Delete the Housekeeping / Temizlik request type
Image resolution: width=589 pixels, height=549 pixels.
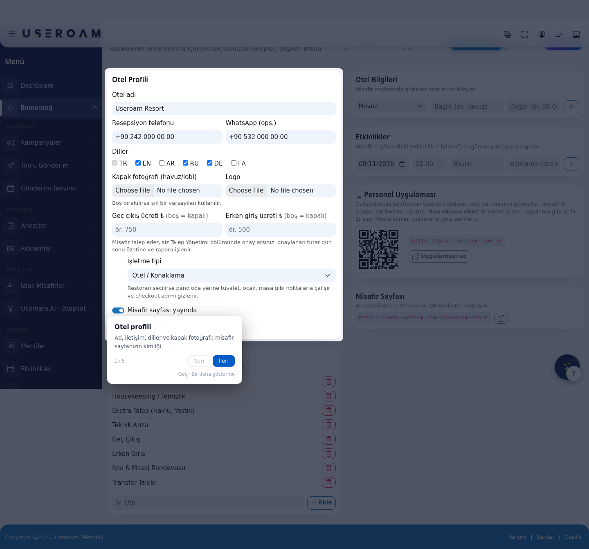click(329, 396)
